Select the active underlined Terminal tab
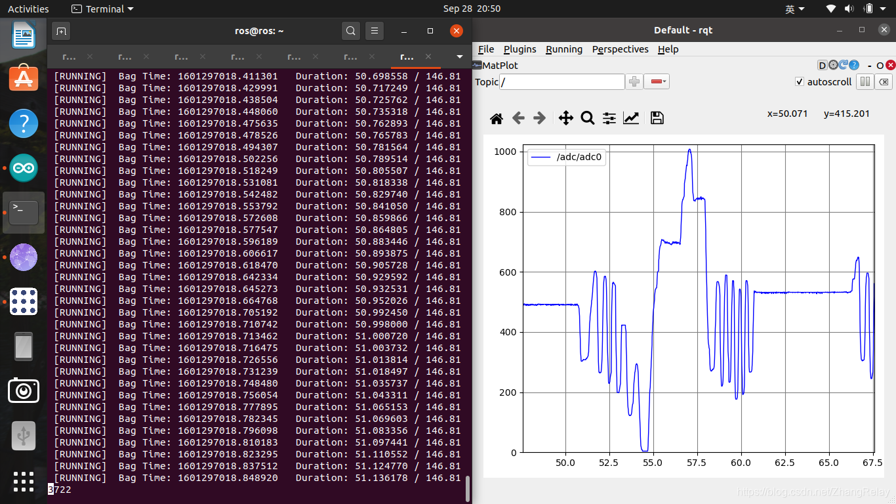This screenshot has height=504, width=896. 407,56
